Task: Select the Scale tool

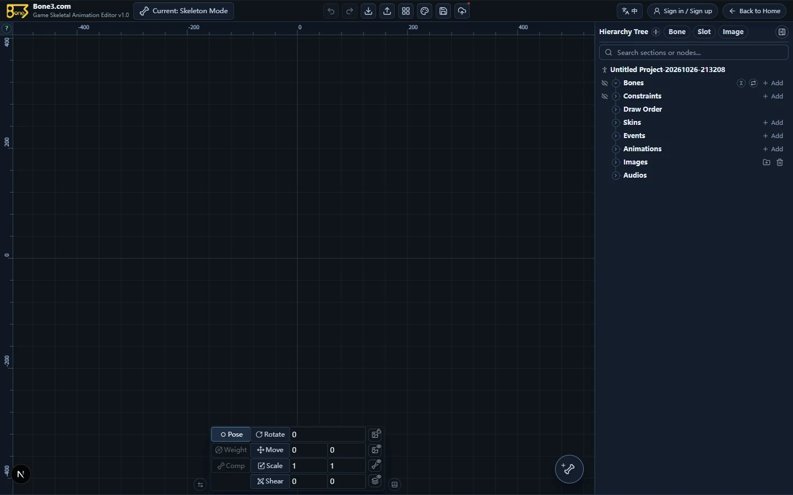Action: coord(270,466)
